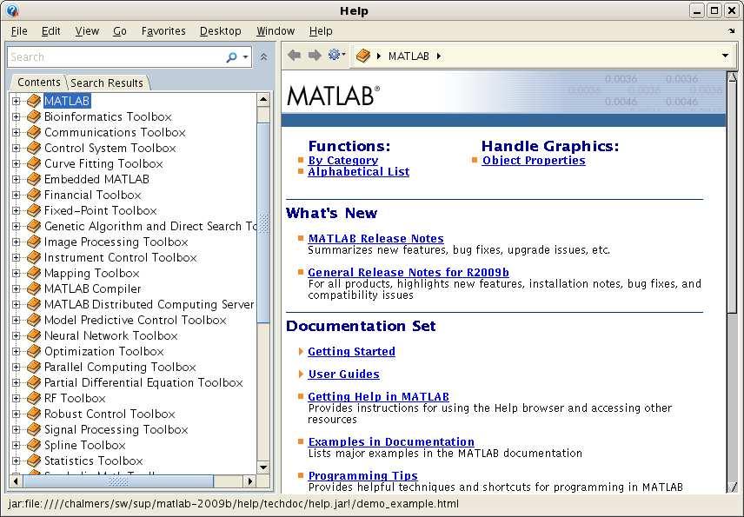Click the Financial Toolbox book icon

34,195
